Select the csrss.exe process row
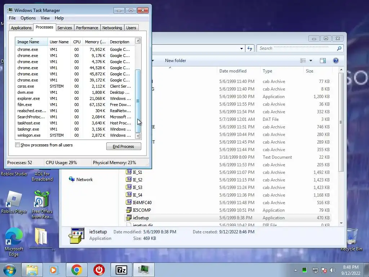The height and width of the screenshot is (277, 369). point(75,86)
